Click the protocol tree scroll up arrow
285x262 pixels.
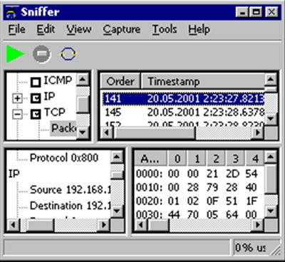[83, 80]
